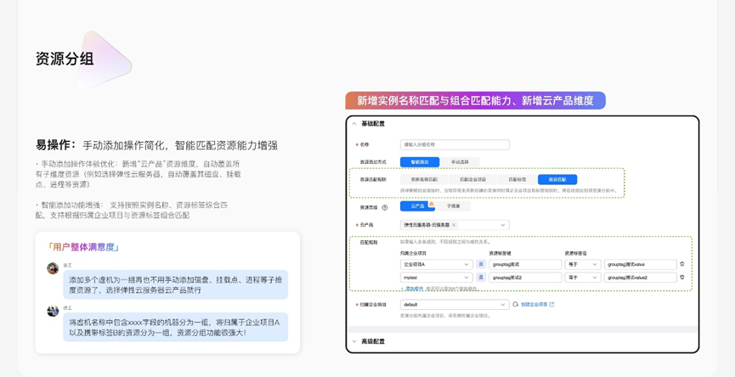Choose the 匹配标签 matching rule
The image size is (735, 377).
click(x=517, y=180)
